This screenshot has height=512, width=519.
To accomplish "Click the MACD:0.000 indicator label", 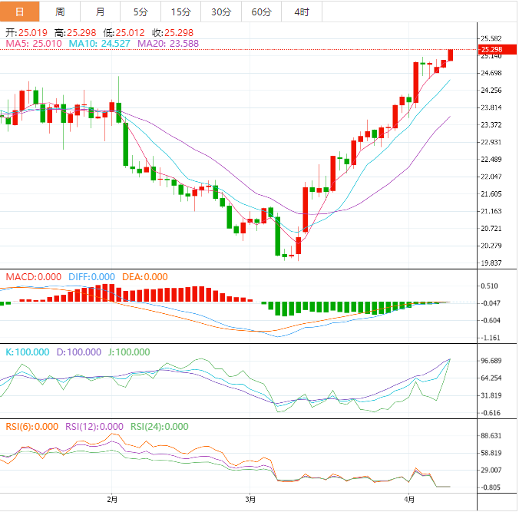I will (x=34, y=276).
